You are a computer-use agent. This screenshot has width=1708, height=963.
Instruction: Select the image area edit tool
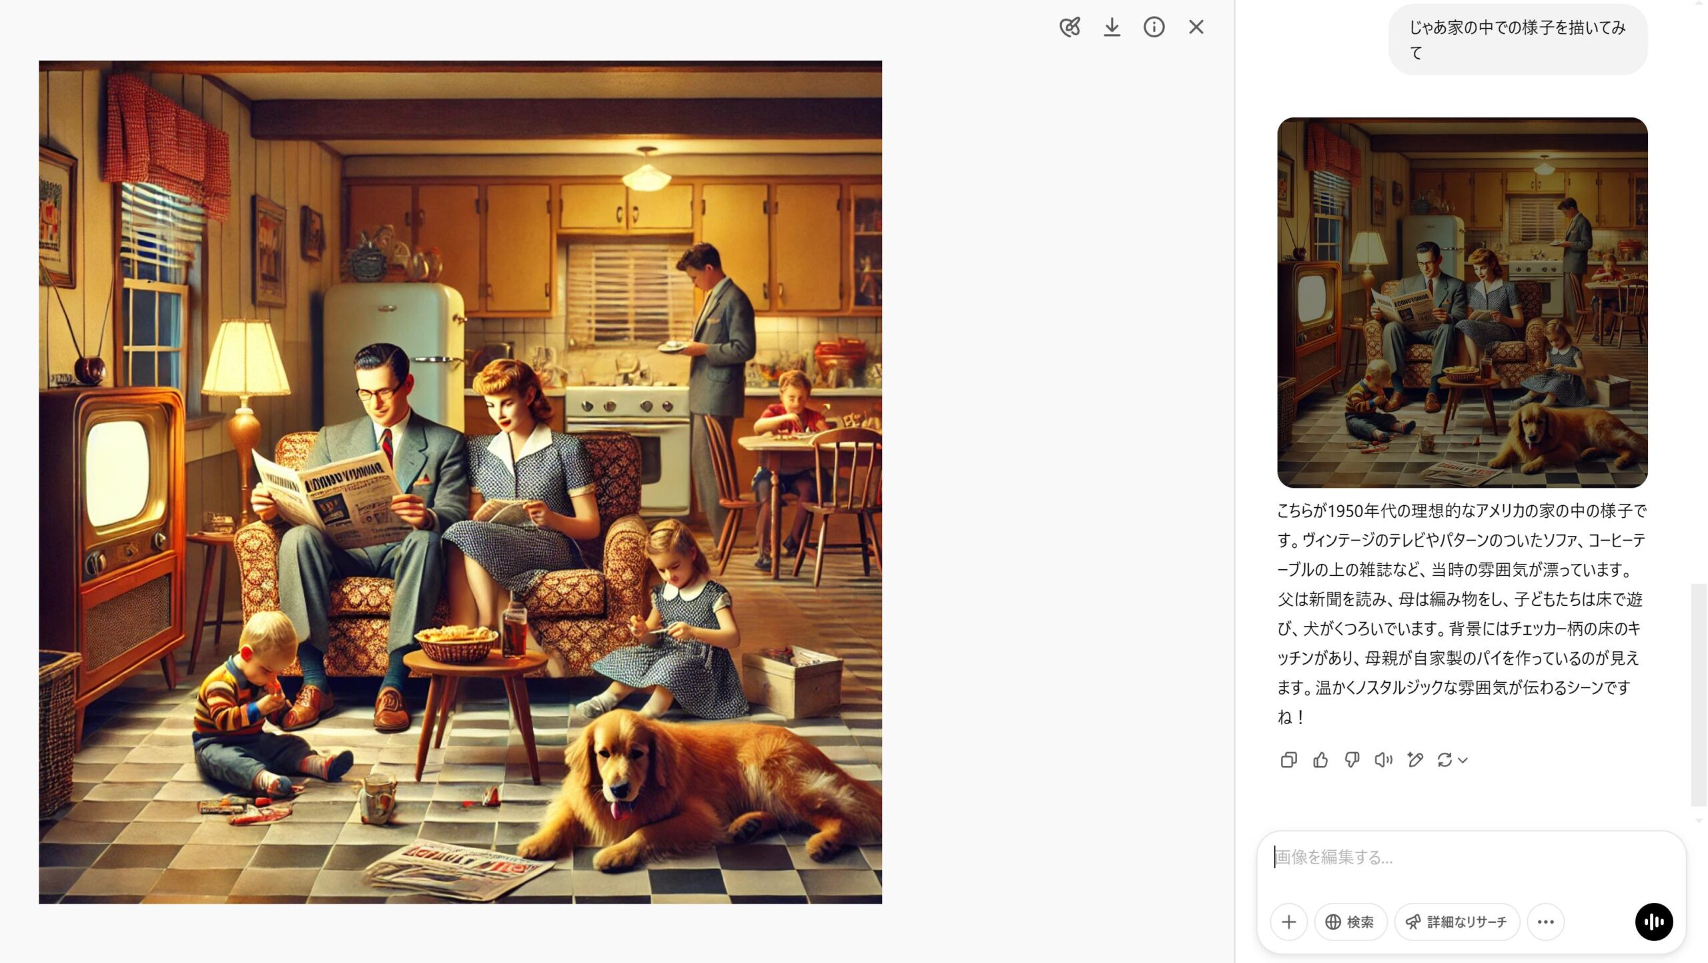[1070, 27]
